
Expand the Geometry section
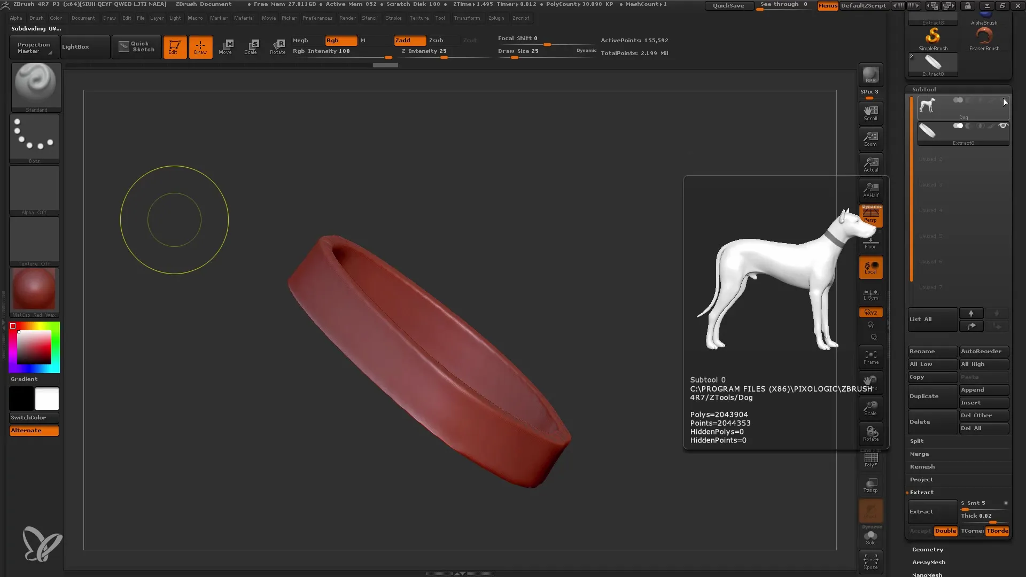(927, 550)
